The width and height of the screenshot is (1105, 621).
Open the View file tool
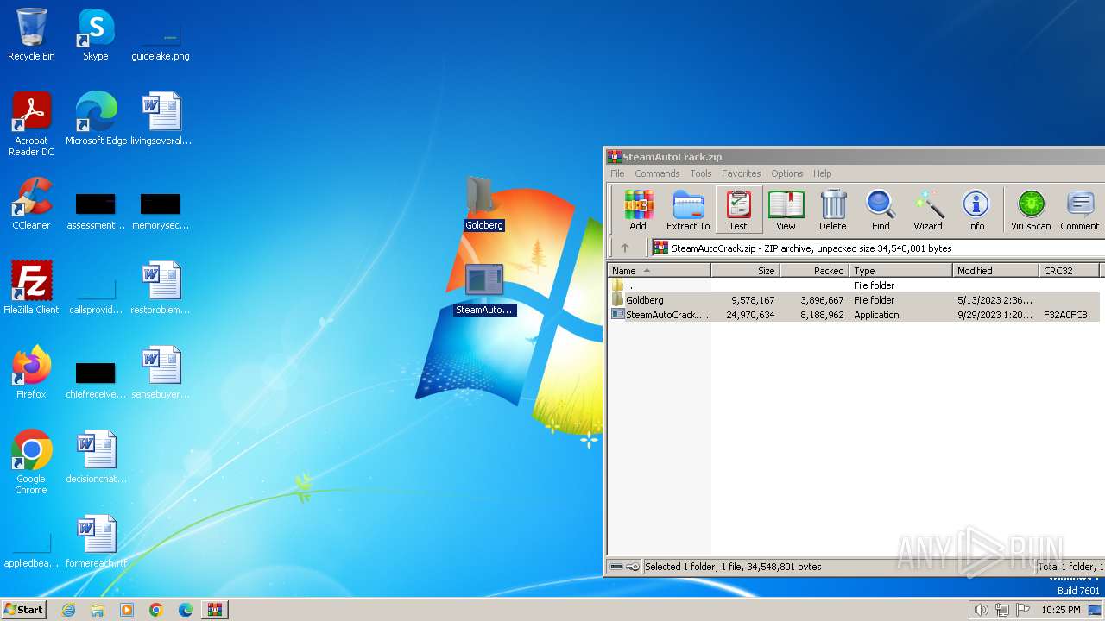(x=786, y=210)
